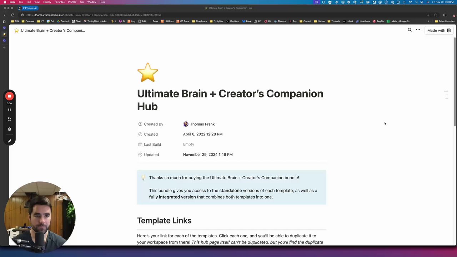The height and width of the screenshot is (257, 457).
Task: Open the Favorites menu
Action: pos(60,2)
